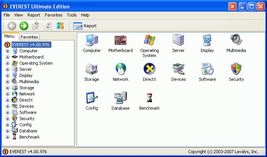
Task: Open the Report menu
Action: [34, 15]
